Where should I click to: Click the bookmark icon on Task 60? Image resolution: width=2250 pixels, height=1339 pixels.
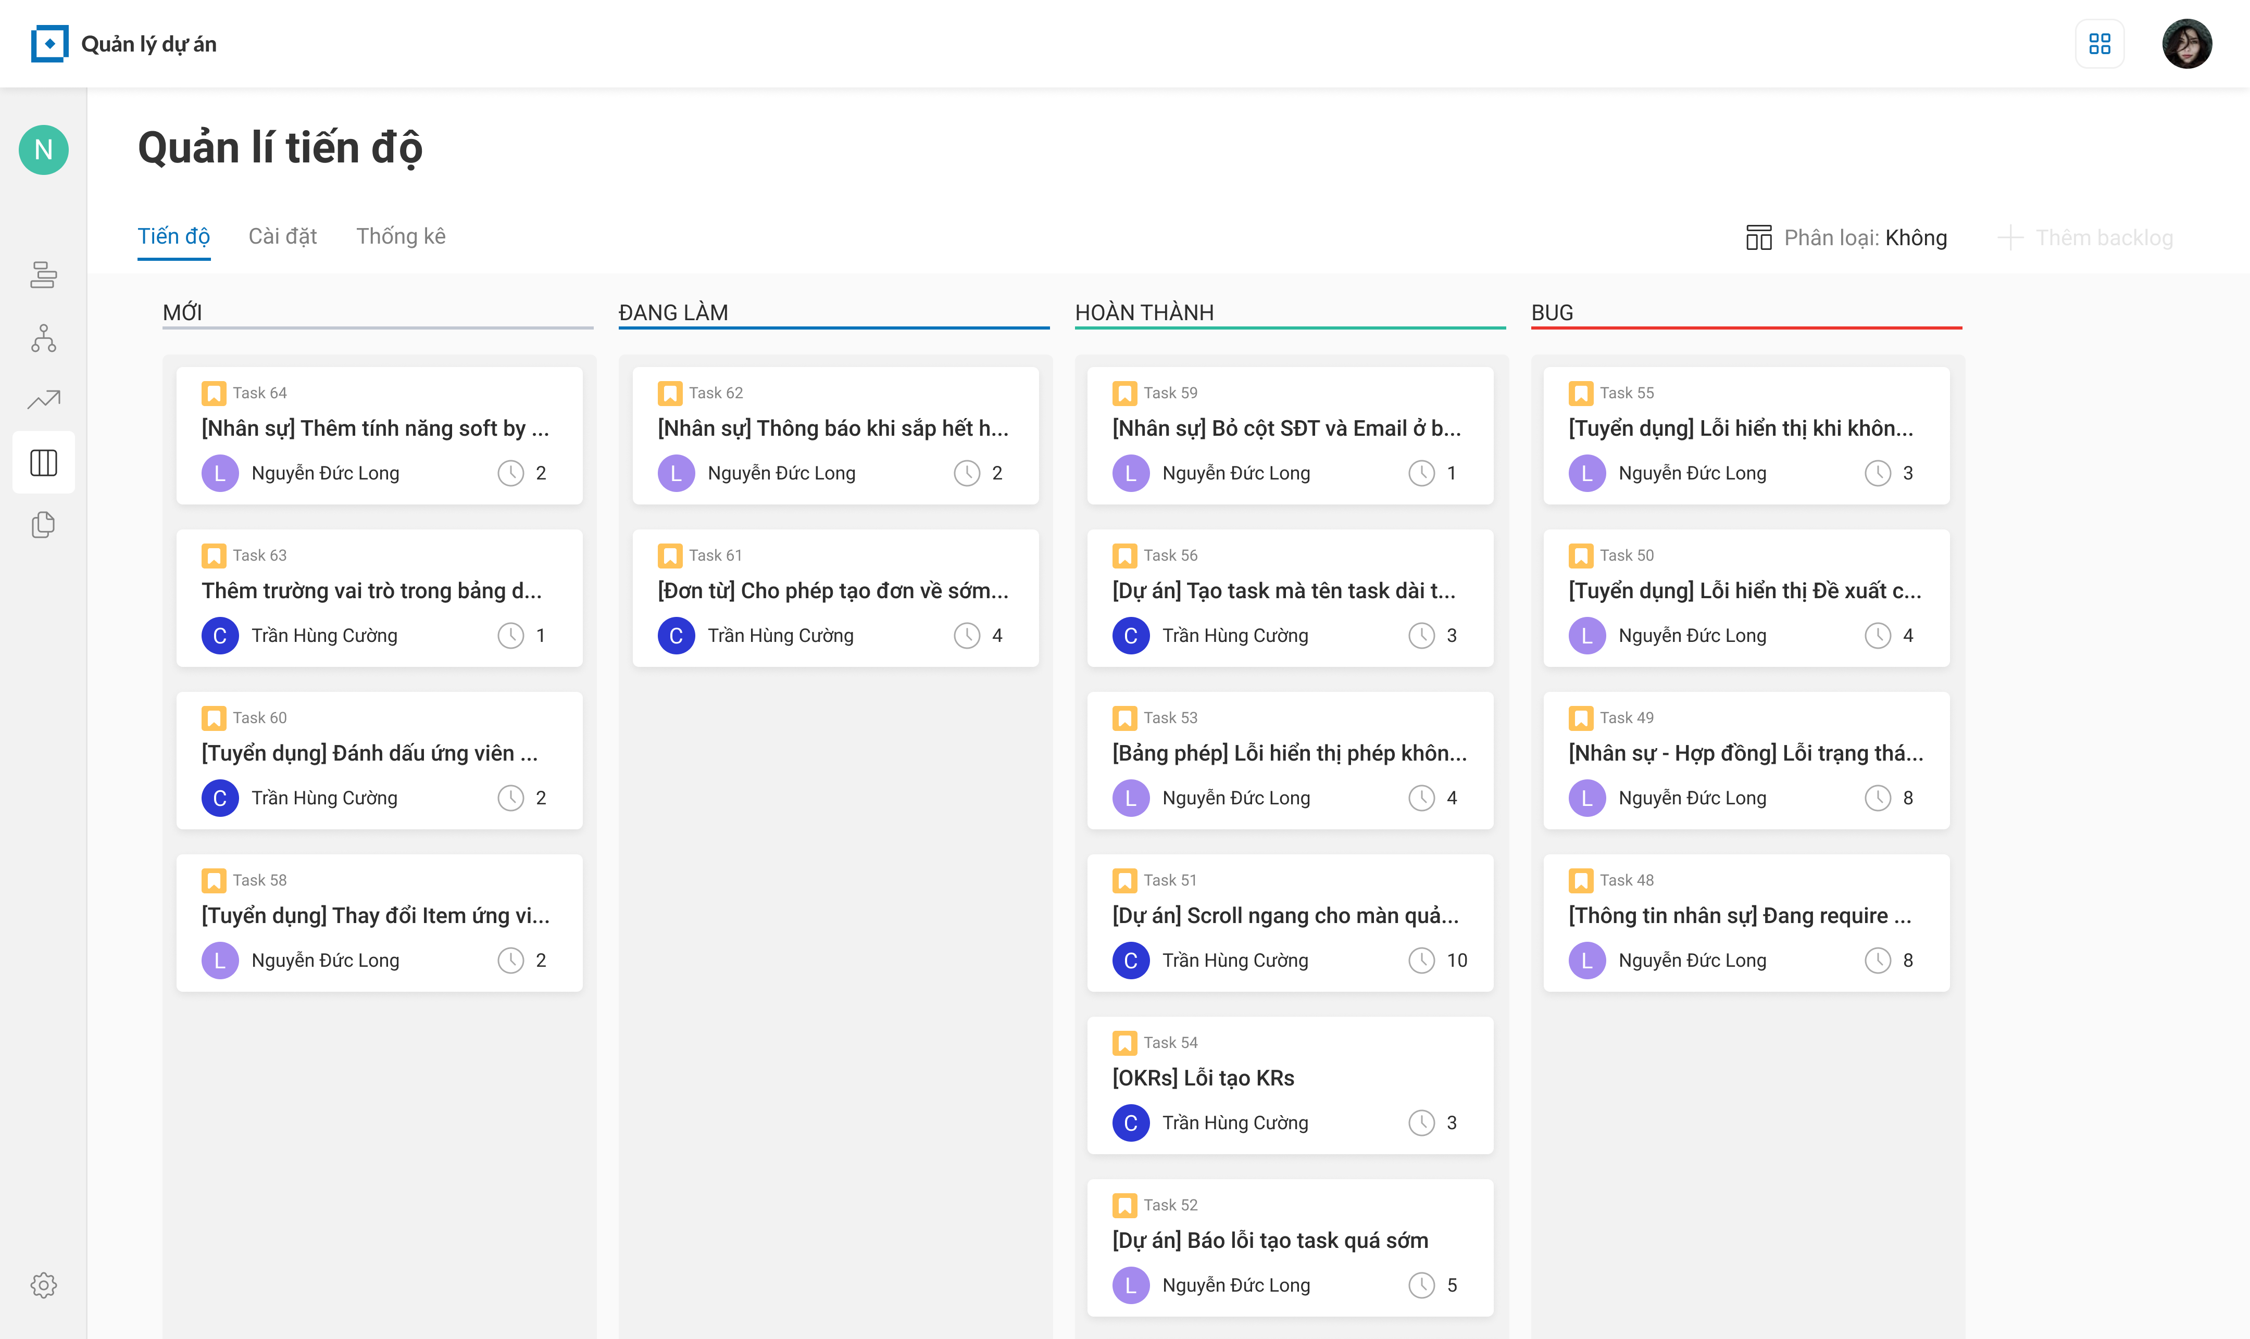click(214, 718)
